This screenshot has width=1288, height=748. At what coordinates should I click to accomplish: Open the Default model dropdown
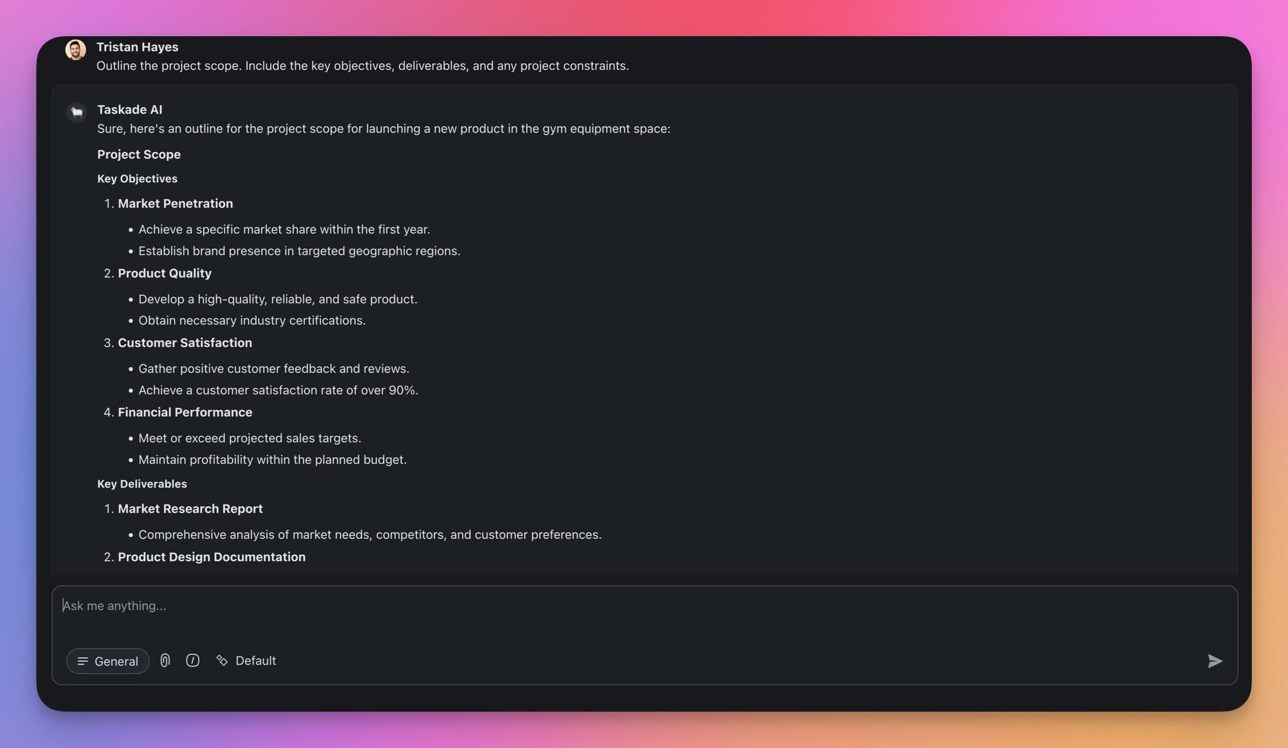pyautogui.click(x=255, y=661)
